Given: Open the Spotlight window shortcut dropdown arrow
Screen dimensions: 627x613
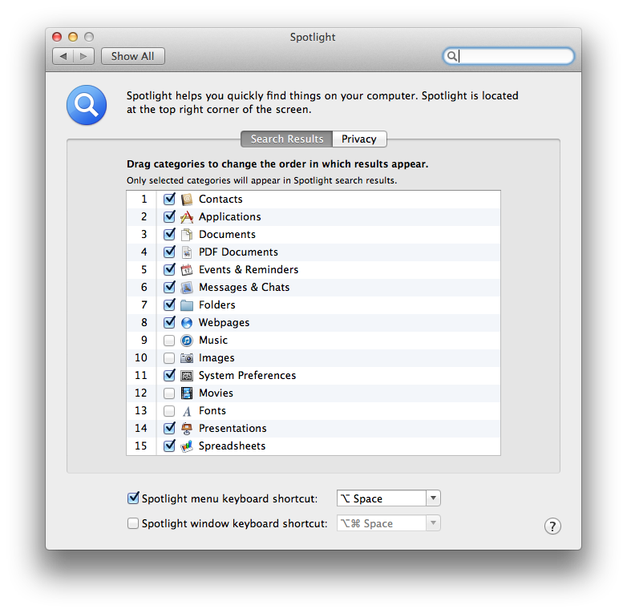Looking at the screenshot, I should click(x=433, y=523).
